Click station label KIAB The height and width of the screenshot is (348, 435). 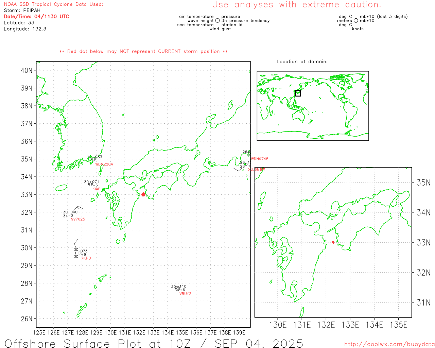point(97,189)
